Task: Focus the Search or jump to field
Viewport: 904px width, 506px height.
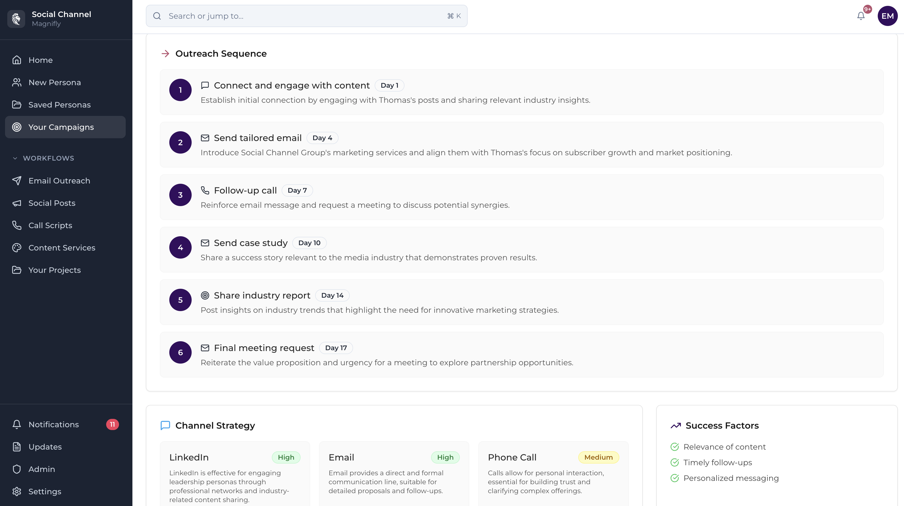Action: point(306,16)
